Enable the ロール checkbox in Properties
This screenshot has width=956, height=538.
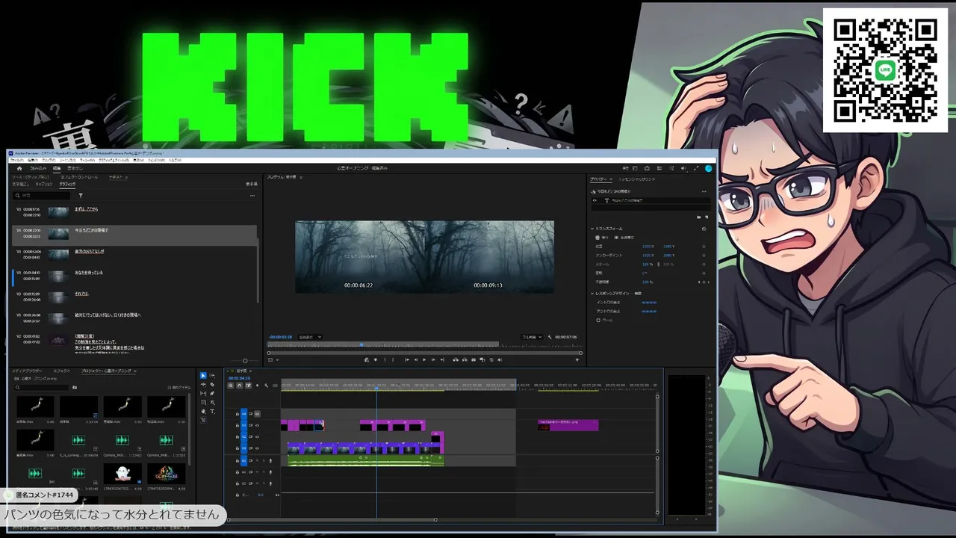click(598, 320)
